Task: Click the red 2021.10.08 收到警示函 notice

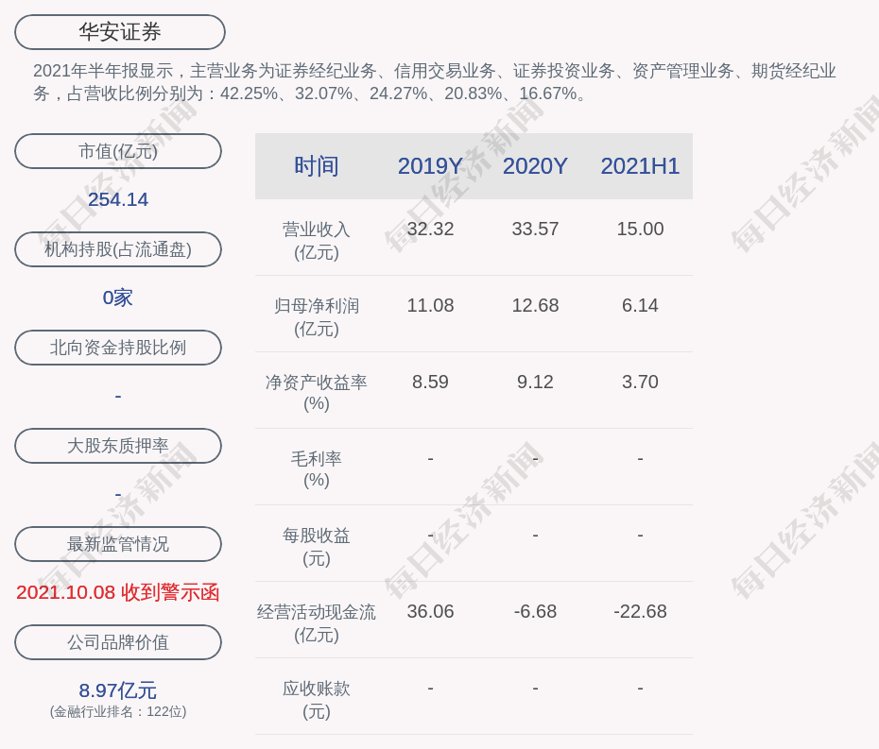Action: tap(118, 592)
